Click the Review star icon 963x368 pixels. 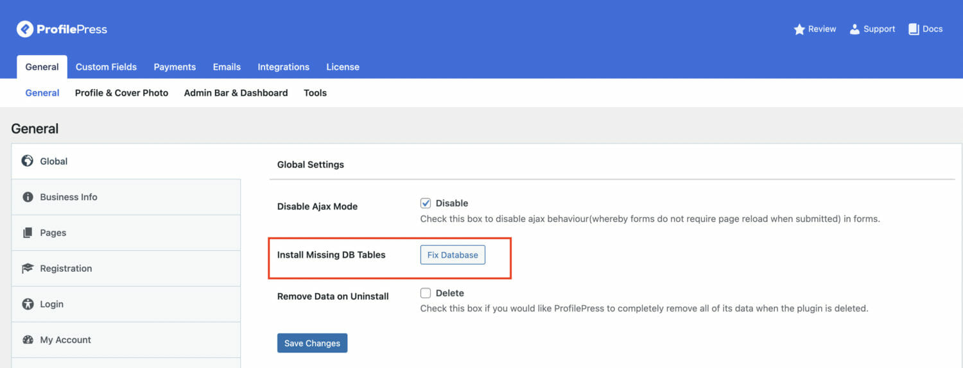[799, 29]
